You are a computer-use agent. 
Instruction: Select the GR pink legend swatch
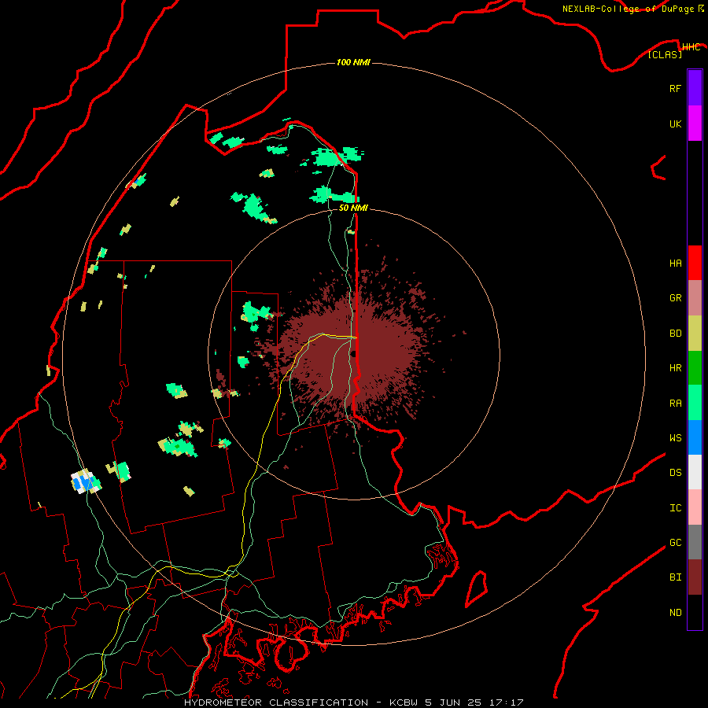coord(695,298)
